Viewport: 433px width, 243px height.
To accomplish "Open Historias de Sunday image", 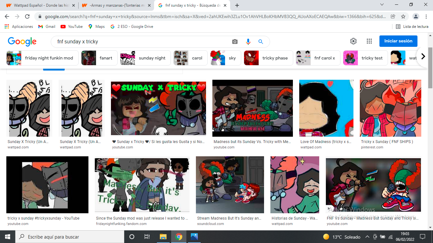I will (x=295, y=185).
